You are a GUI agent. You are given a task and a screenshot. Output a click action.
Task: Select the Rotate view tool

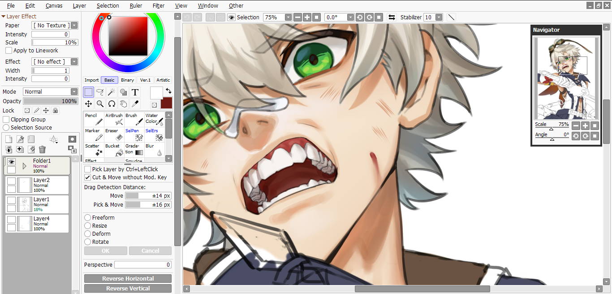point(112,104)
